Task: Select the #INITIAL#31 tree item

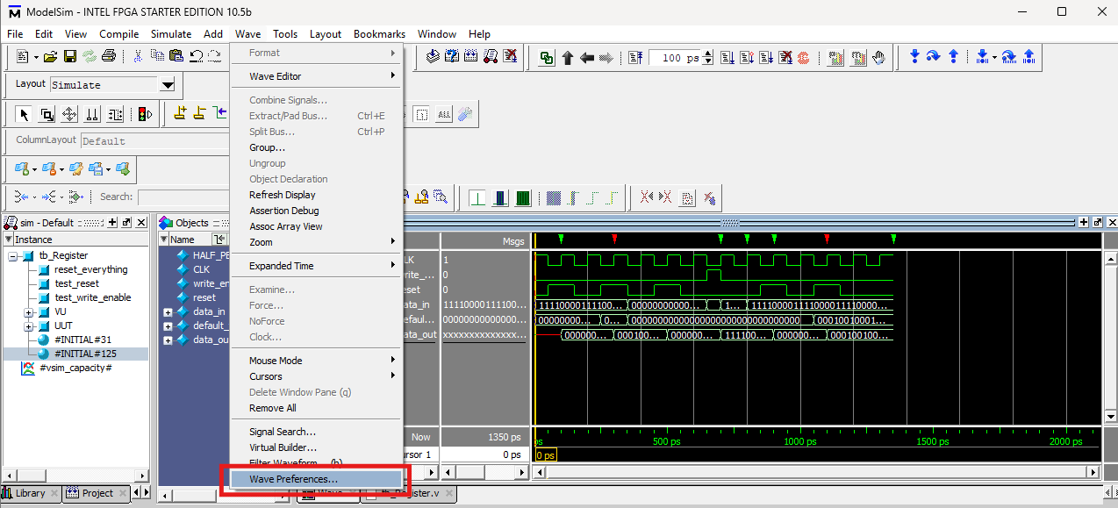Action: [x=82, y=340]
